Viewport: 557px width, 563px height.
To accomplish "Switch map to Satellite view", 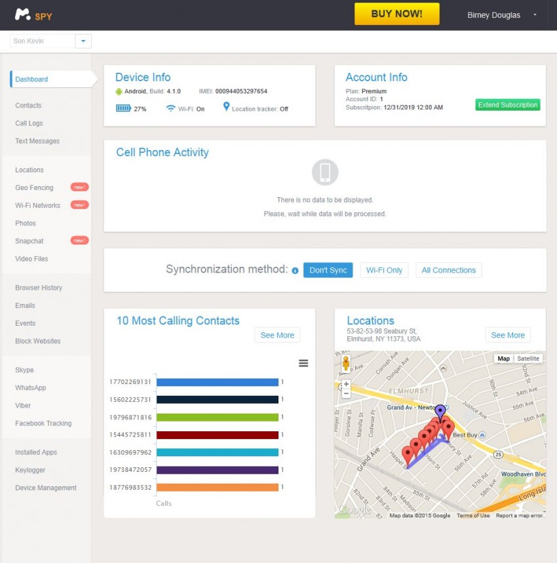I will [x=528, y=359].
